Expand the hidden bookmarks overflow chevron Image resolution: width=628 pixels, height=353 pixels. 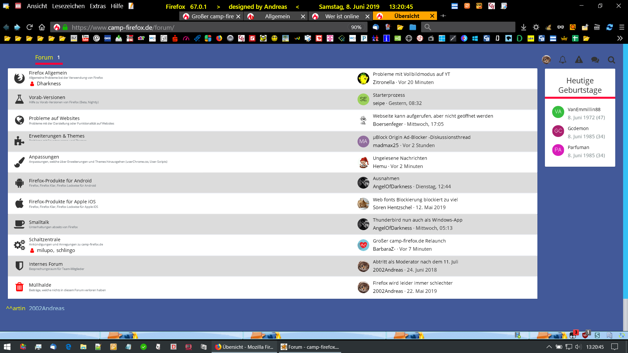(620, 38)
